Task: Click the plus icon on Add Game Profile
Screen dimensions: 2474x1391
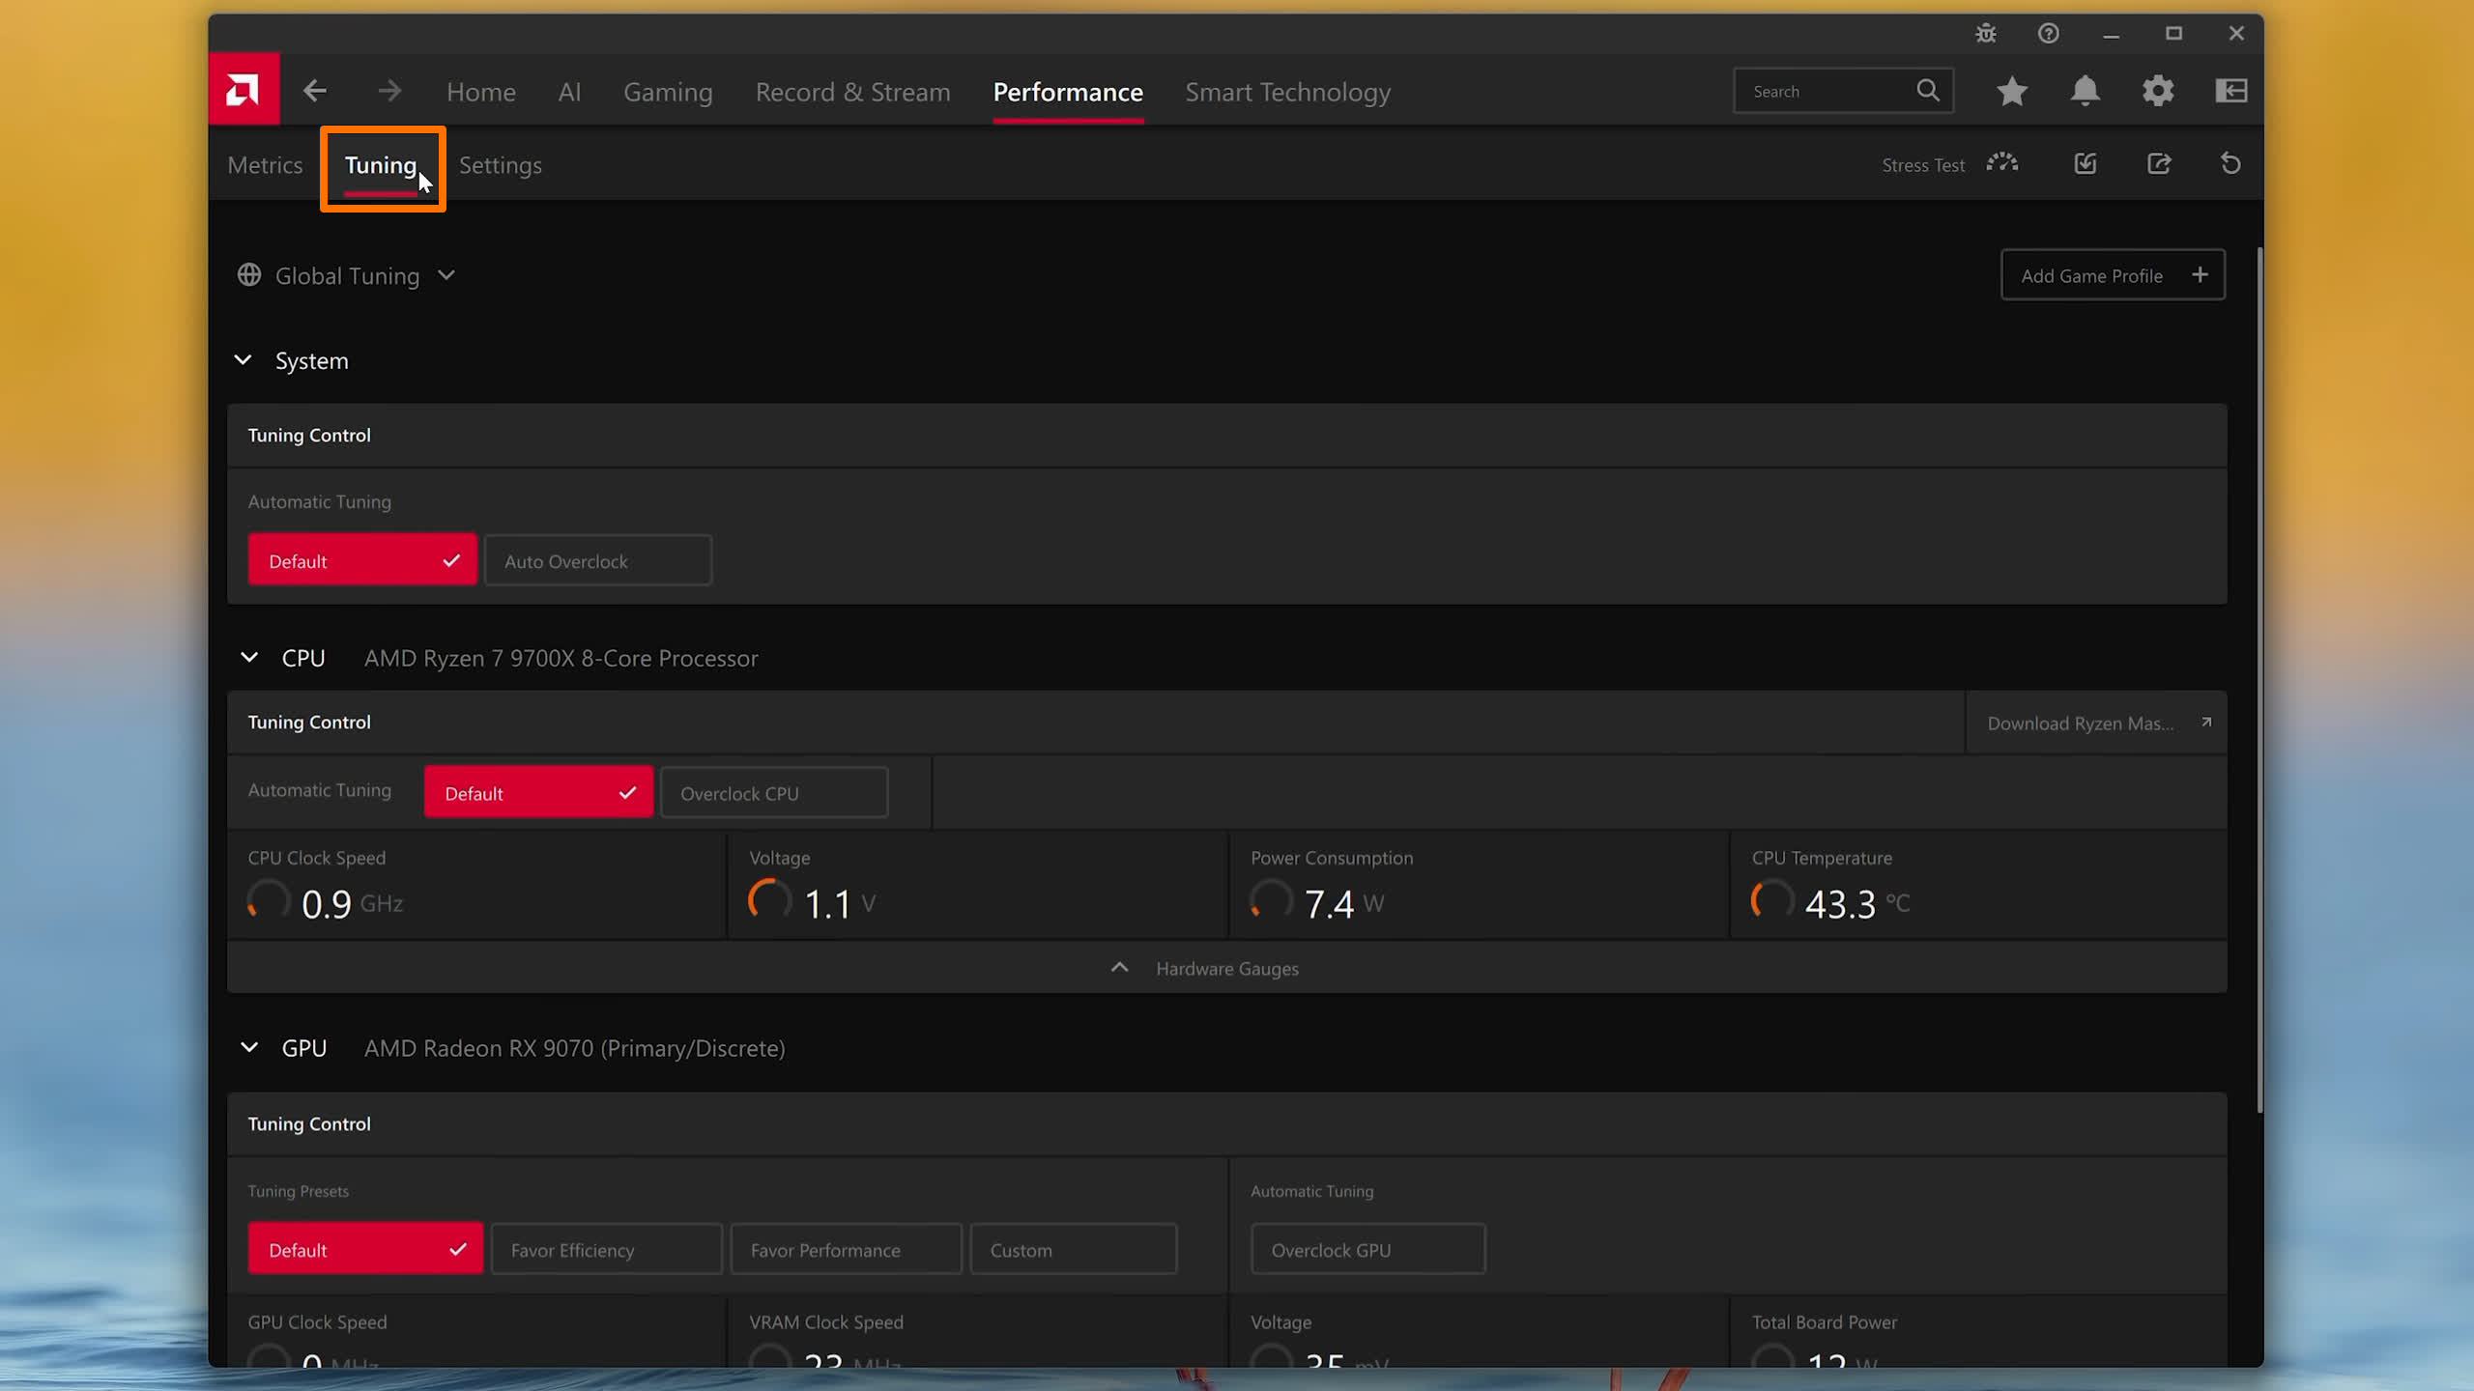Action: point(2201,275)
